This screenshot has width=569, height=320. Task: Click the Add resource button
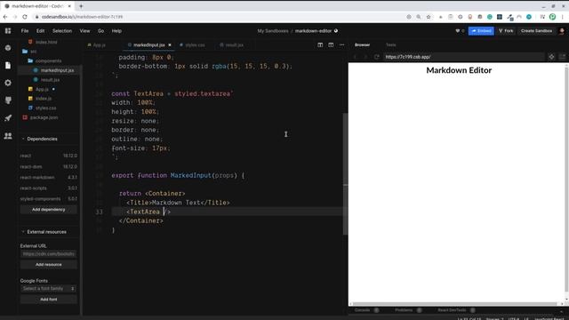[x=49, y=265]
